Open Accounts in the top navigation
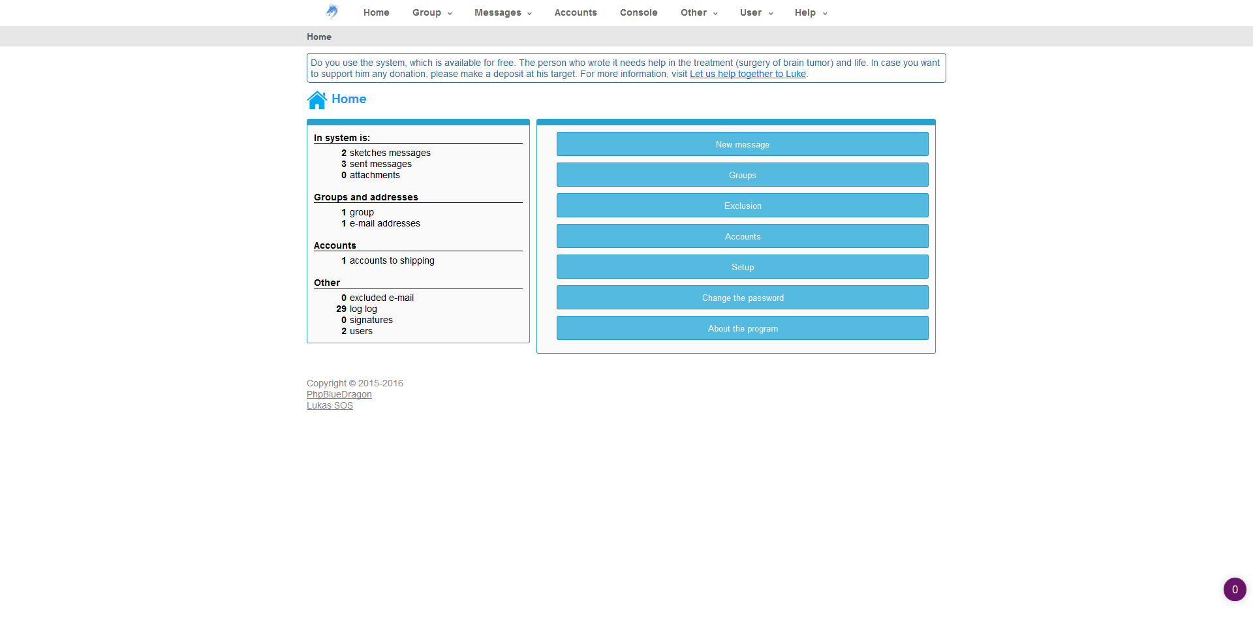 point(576,12)
